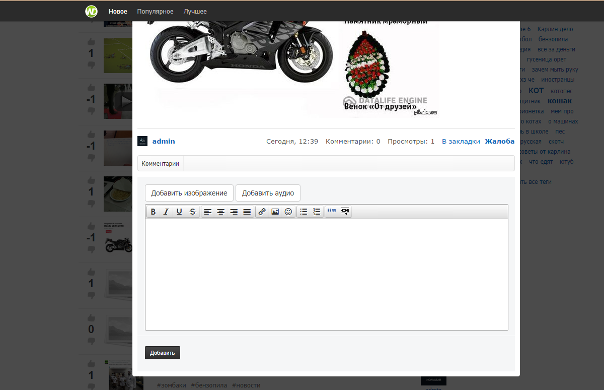Open the smiley emoticon picker
Image resolution: width=604 pixels, height=390 pixels.
click(x=288, y=212)
